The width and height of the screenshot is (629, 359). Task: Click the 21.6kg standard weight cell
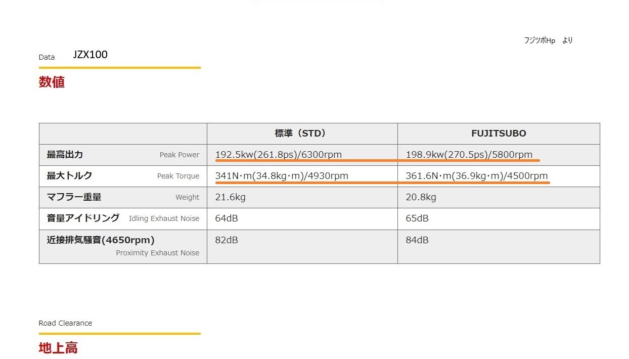click(230, 197)
